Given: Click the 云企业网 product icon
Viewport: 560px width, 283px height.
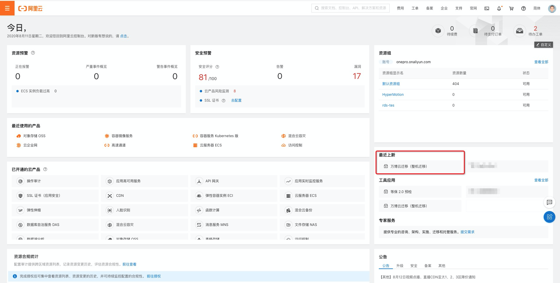Looking at the screenshot, I should pyautogui.click(x=19, y=145).
